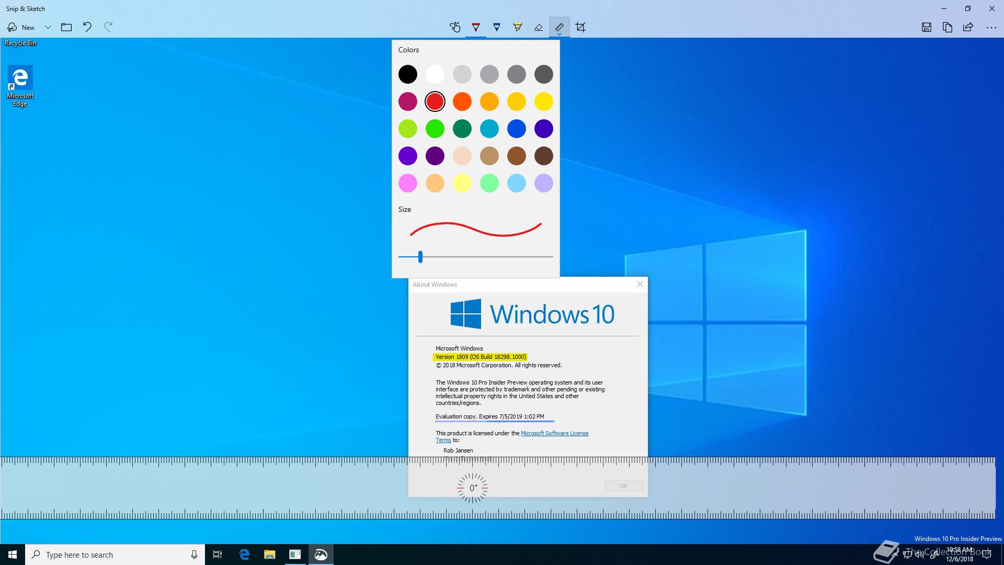
Task: Redo the last action
Action: coord(108,27)
